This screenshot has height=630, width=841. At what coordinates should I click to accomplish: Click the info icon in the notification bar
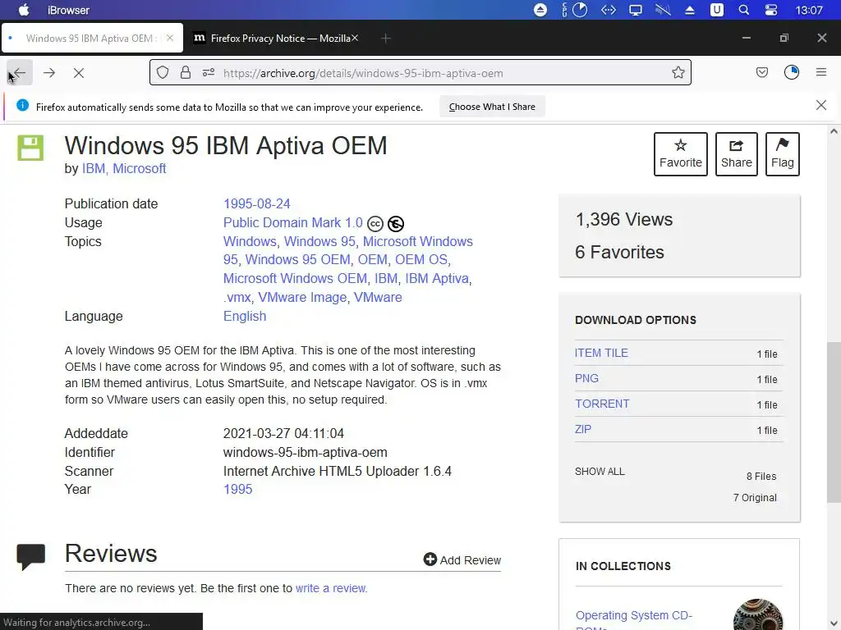coord(22,105)
